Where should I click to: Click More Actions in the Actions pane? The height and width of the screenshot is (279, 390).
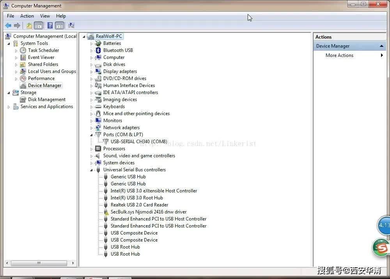coord(339,55)
